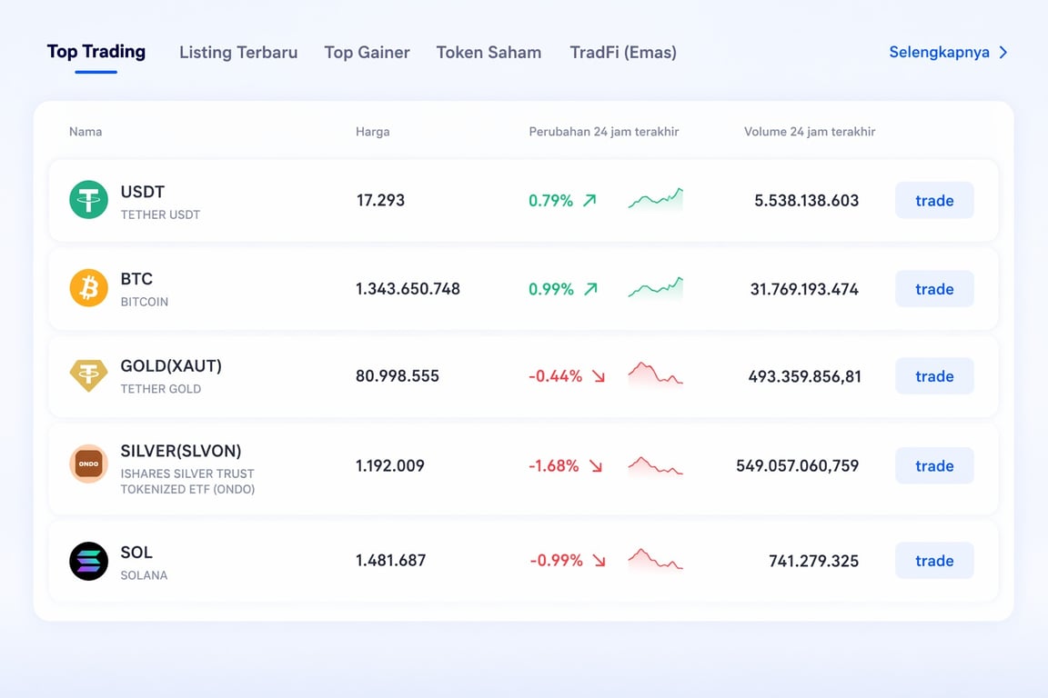Viewport: 1048px width, 698px height.
Task: Click the ONDO Silver token icon
Action: [88, 464]
